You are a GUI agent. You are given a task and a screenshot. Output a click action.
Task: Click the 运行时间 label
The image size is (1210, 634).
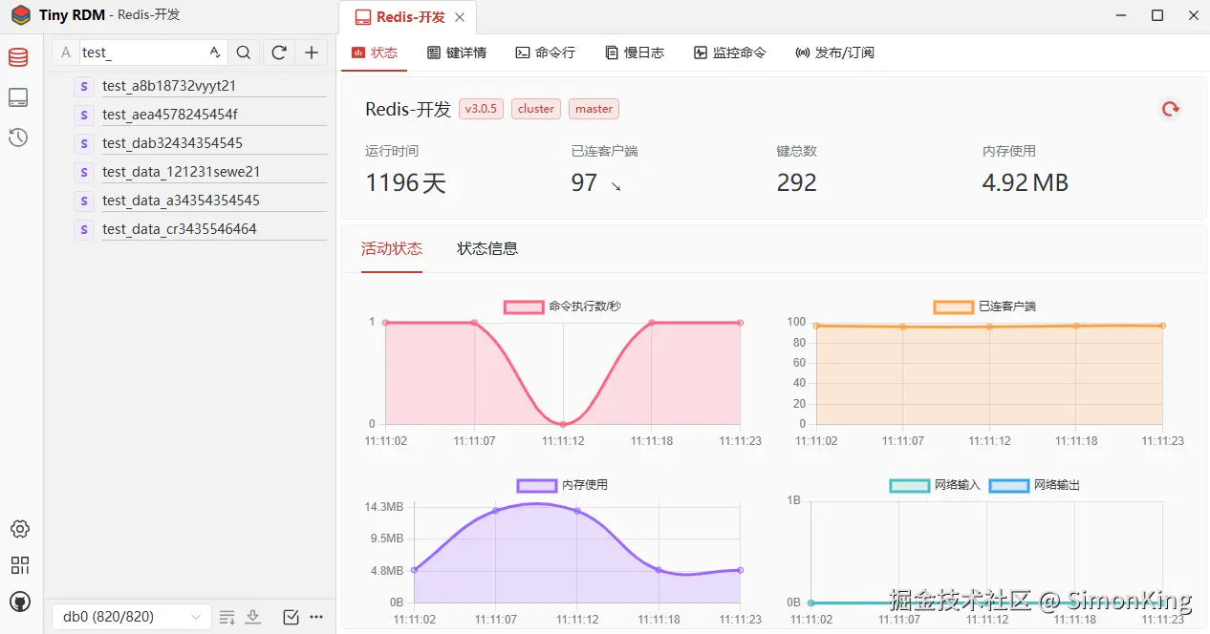(x=392, y=151)
